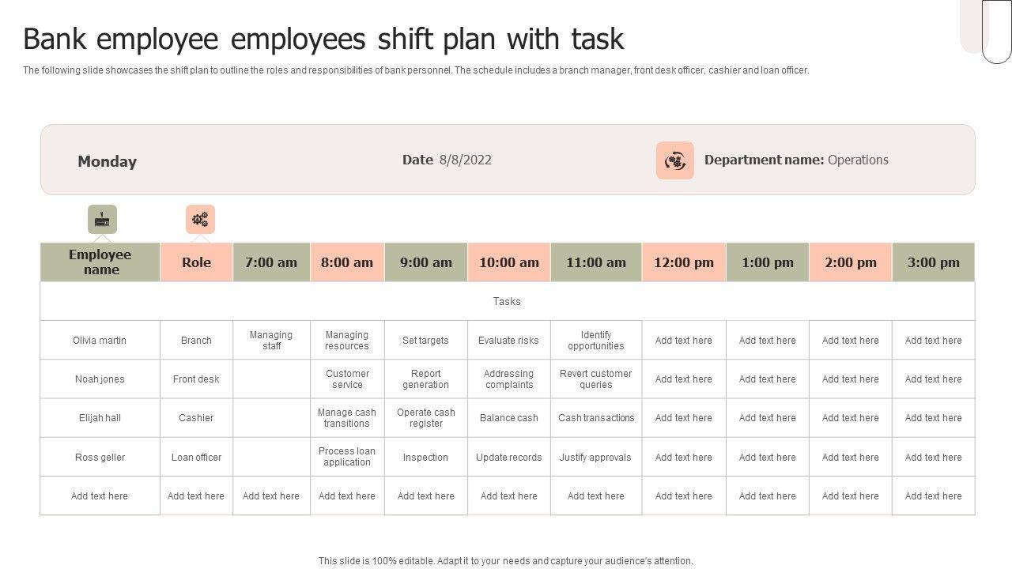Select the Olivia martin name cell
The width and height of the screenshot is (1012, 569).
click(x=100, y=341)
